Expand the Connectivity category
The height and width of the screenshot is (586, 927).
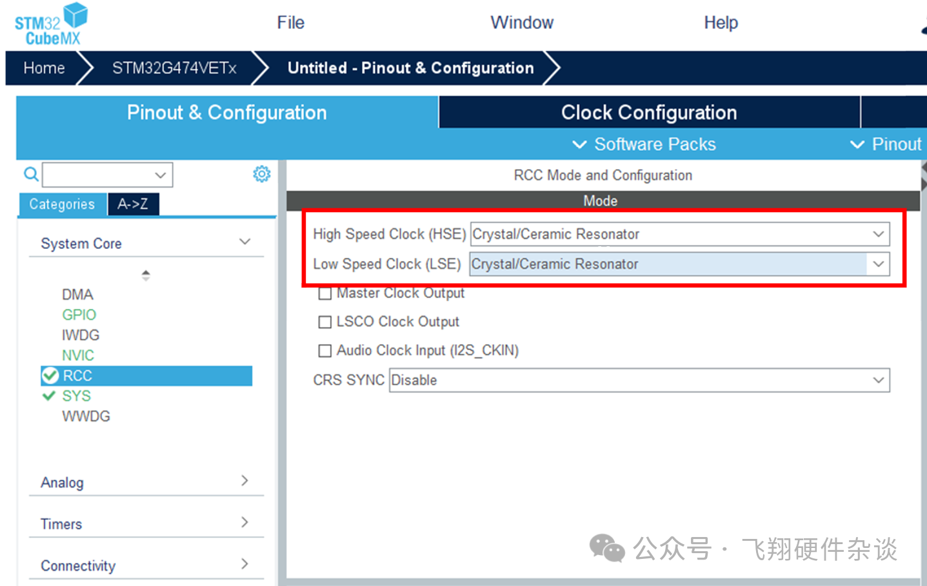tap(244, 563)
